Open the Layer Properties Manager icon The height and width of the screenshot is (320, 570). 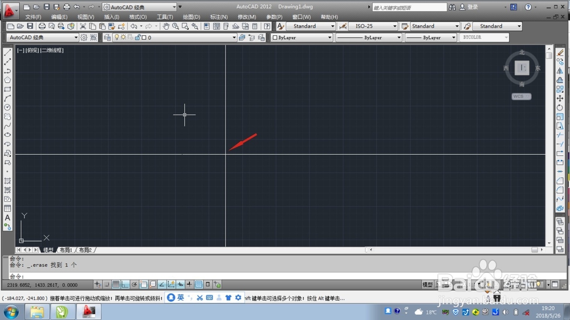click(107, 38)
